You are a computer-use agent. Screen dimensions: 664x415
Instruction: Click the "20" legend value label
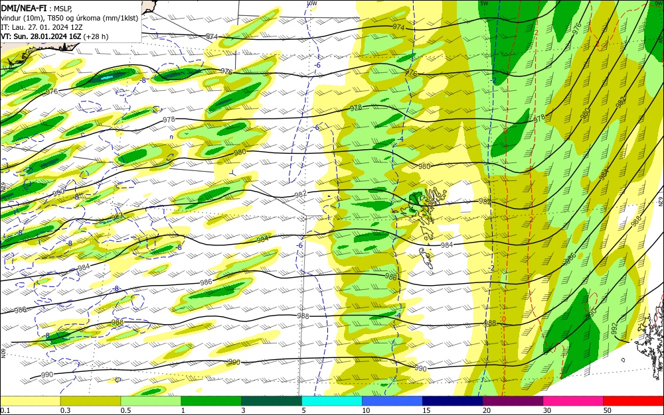[x=487, y=411]
